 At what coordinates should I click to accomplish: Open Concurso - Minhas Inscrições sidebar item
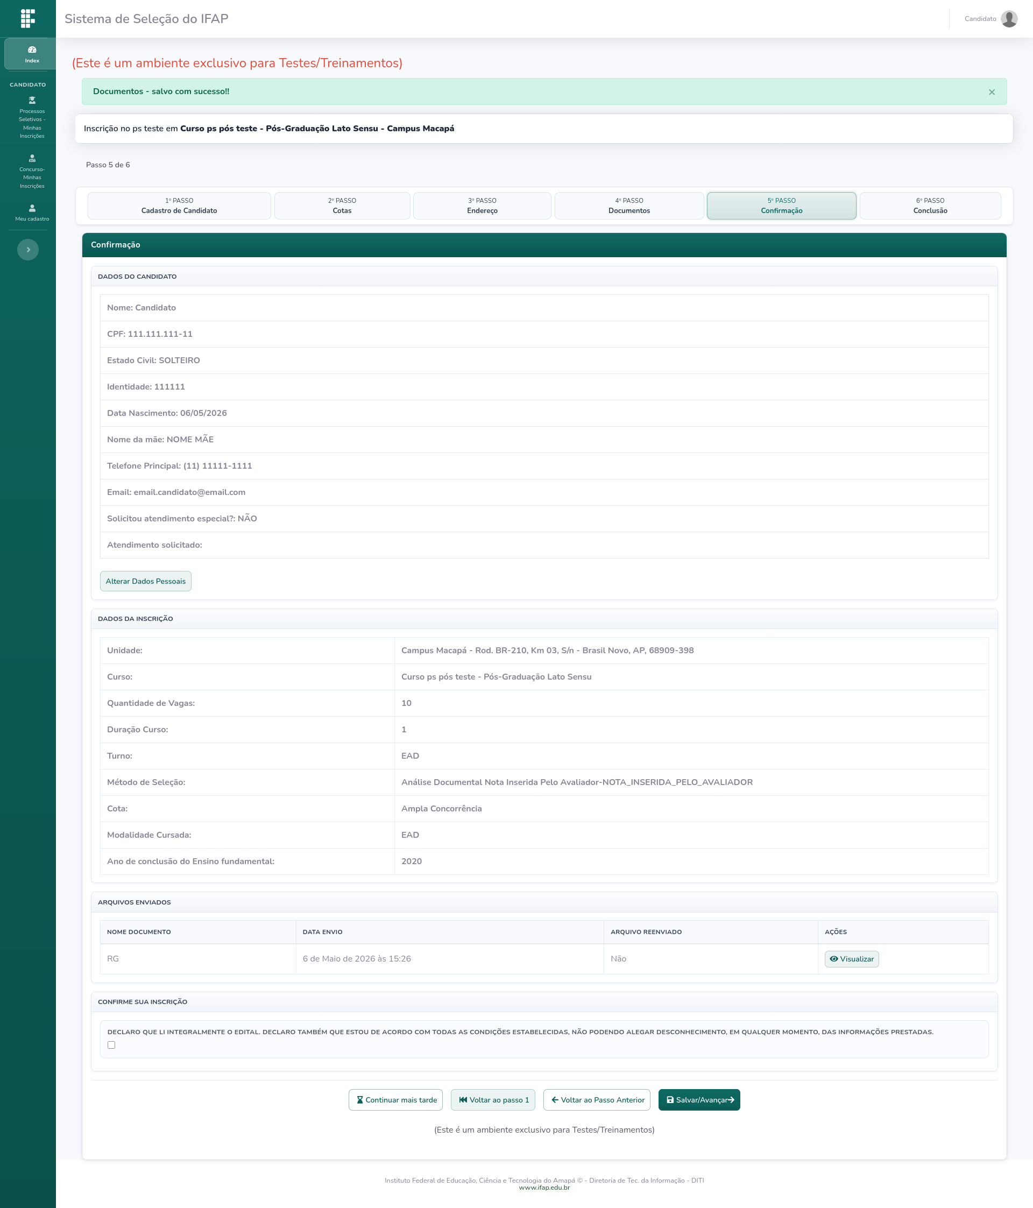pos(32,172)
